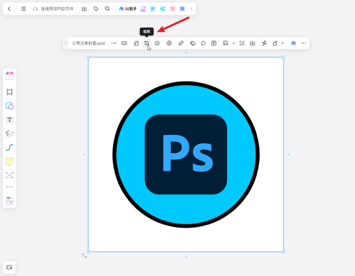
Task: Open the templates icon in left sidebar
Action: [9, 75]
